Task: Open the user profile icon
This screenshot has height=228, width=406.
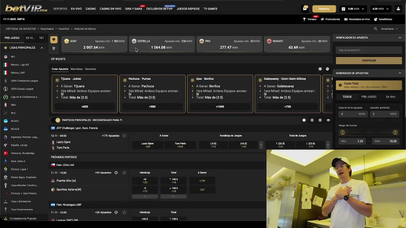Action: tap(398, 9)
